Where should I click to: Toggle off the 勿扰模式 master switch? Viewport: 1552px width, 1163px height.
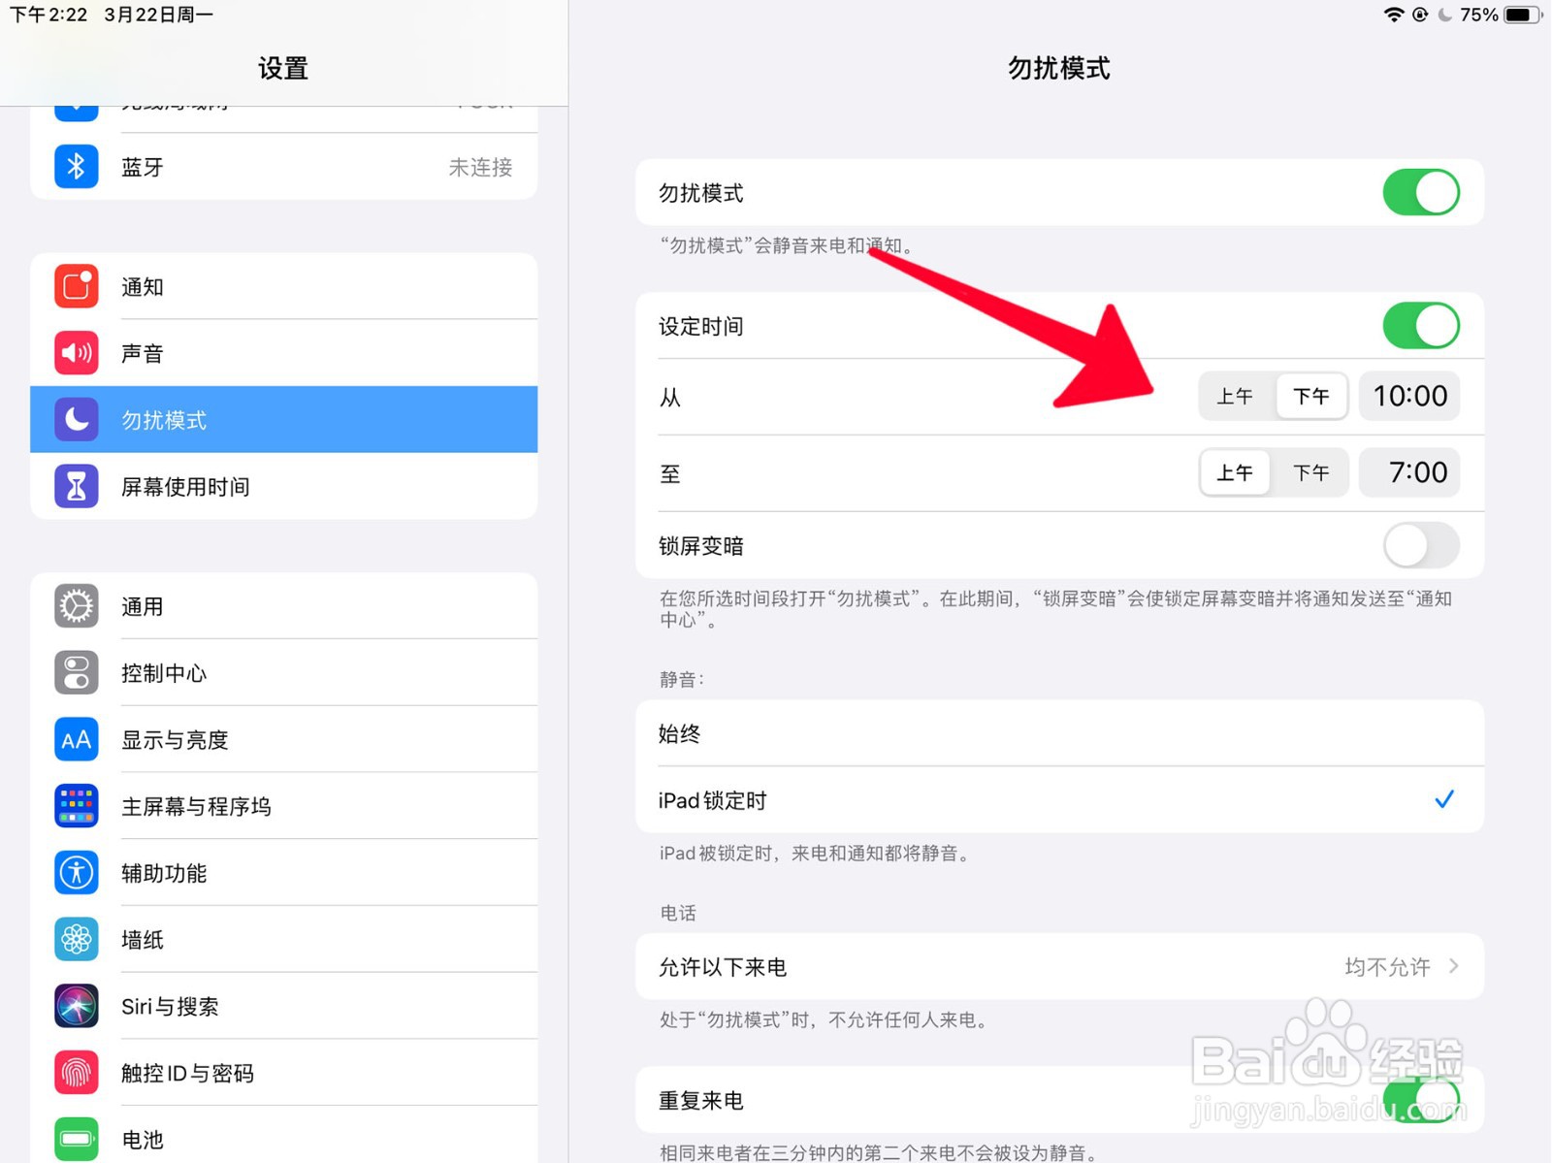[1420, 192]
